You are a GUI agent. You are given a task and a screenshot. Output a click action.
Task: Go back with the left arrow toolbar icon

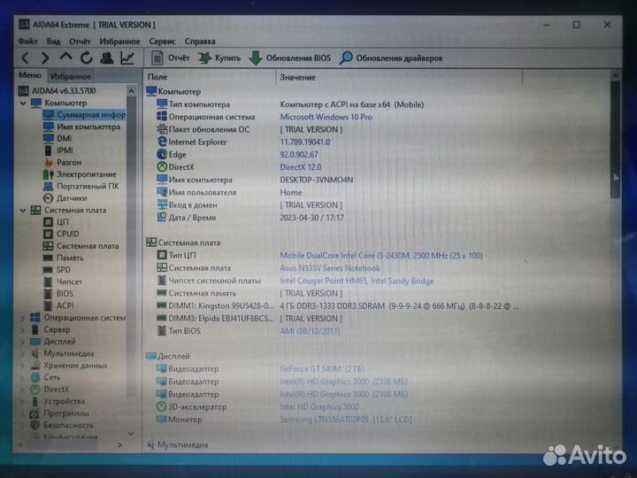25,58
